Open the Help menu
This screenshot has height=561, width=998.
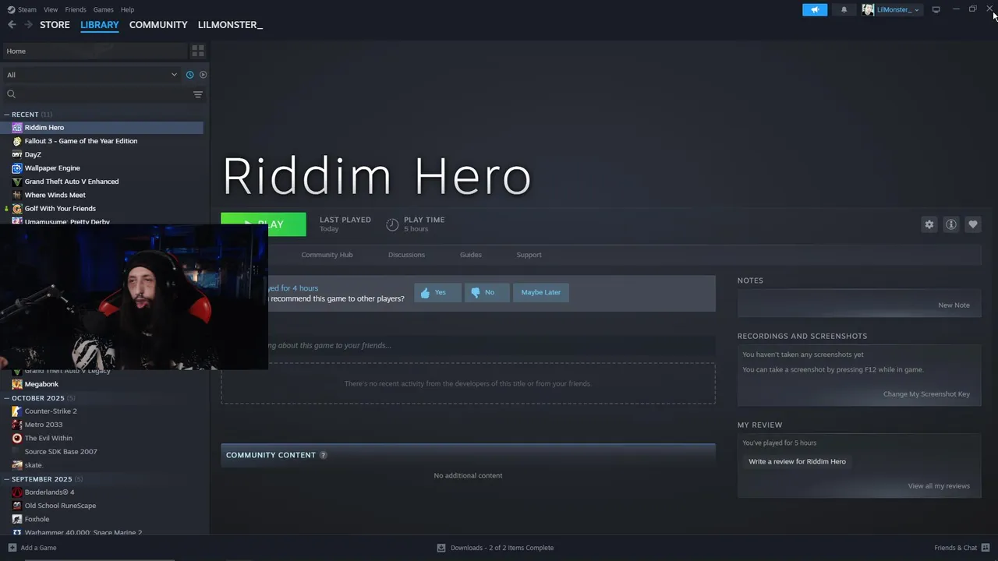[127, 9]
